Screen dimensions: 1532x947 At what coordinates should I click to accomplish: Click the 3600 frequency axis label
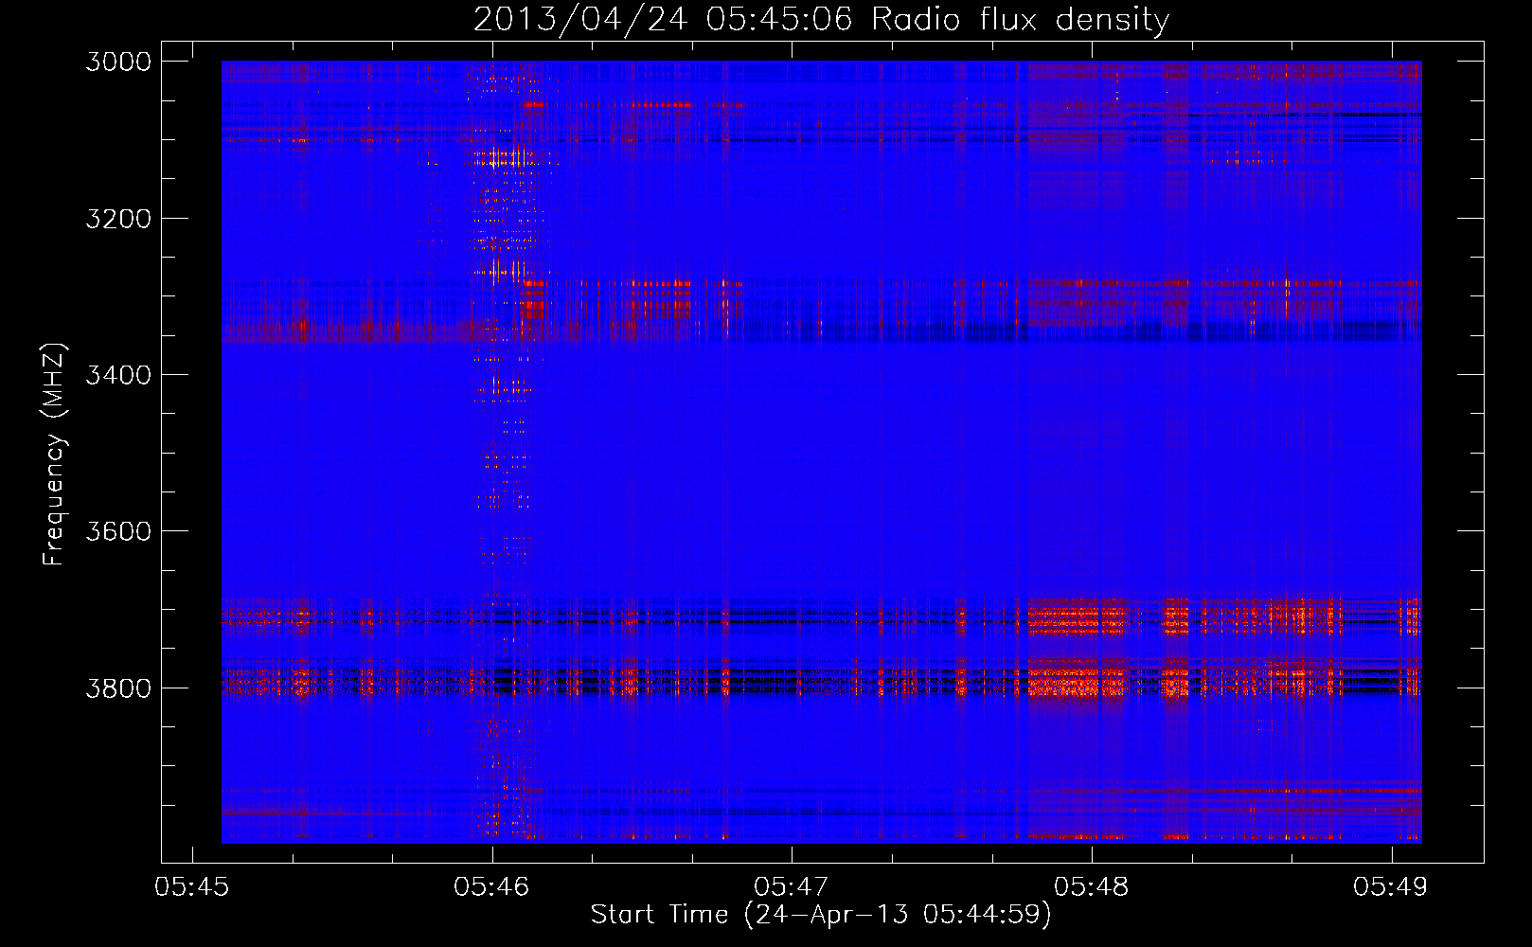point(118,531)
